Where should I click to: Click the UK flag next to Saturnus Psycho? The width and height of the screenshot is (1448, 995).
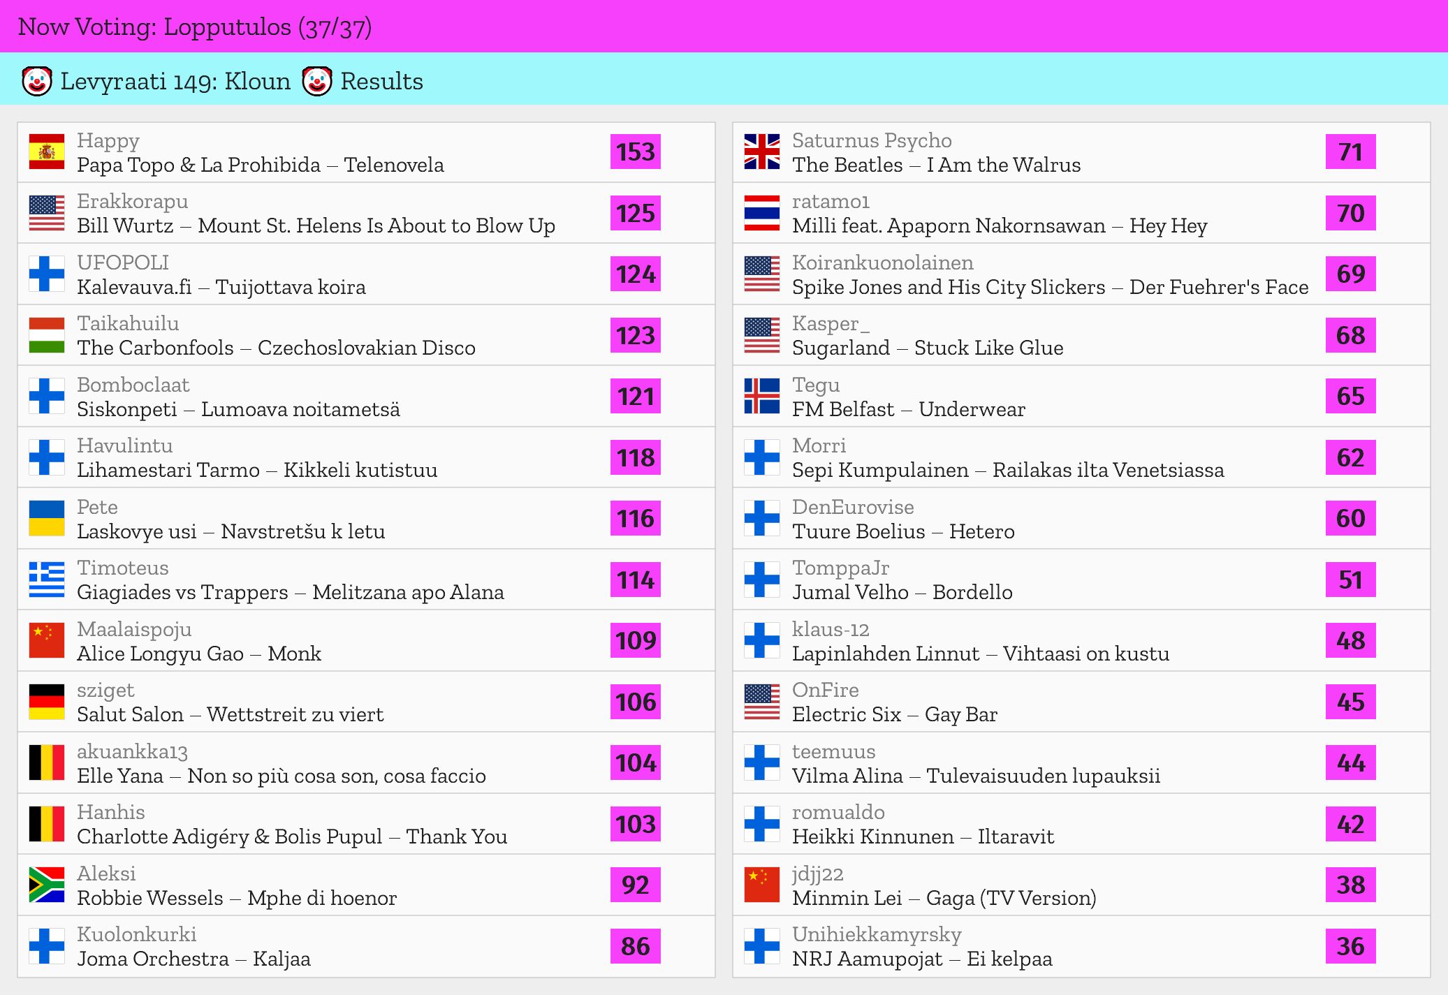(x=761, y=152)
